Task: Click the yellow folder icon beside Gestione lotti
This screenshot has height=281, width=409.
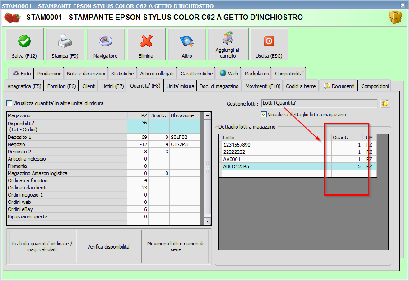Action: coord(385,103)
